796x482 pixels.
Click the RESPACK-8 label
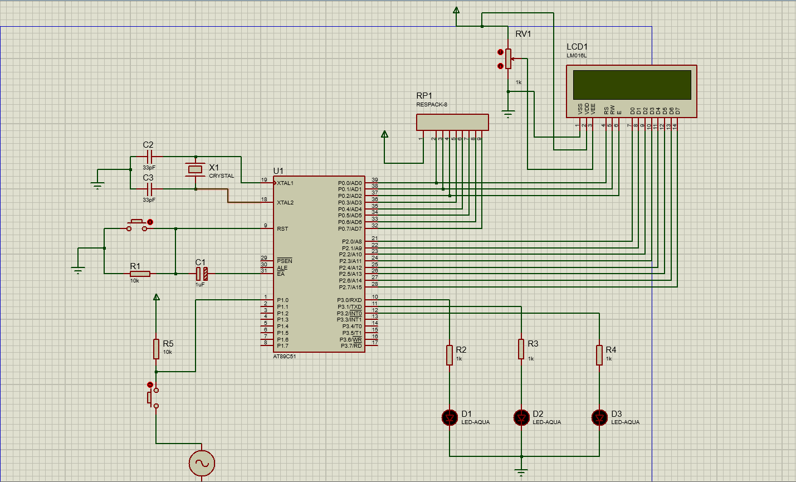pos(432,105)
